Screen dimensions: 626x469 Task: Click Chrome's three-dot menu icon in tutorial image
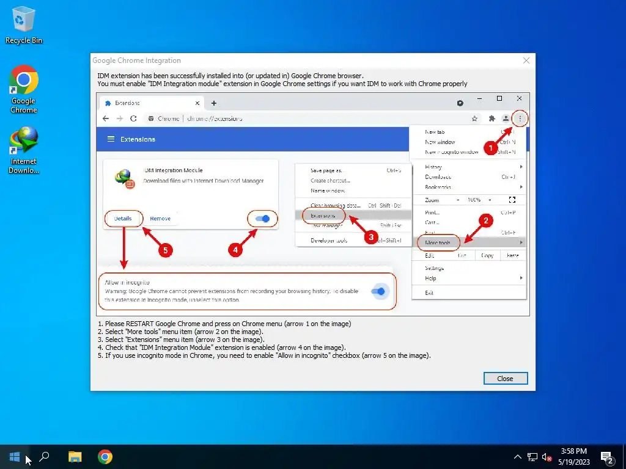pyautogui.click(x=520, y=118)
